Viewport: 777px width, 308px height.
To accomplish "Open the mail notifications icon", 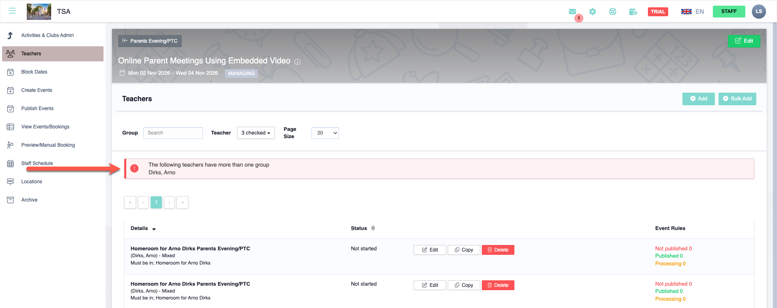I will (x=572, y=12).
